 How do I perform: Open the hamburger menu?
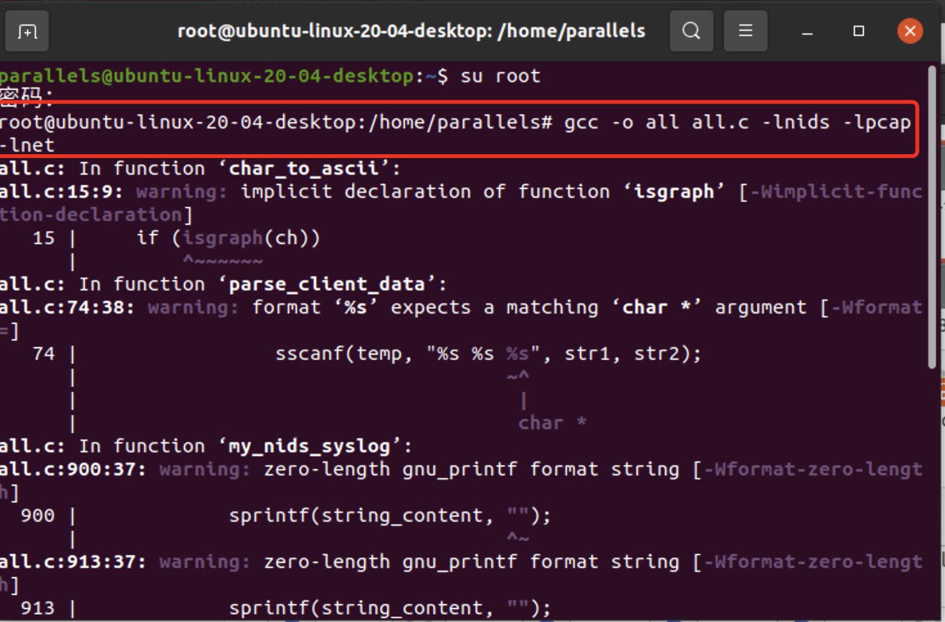tap(745, 31)
